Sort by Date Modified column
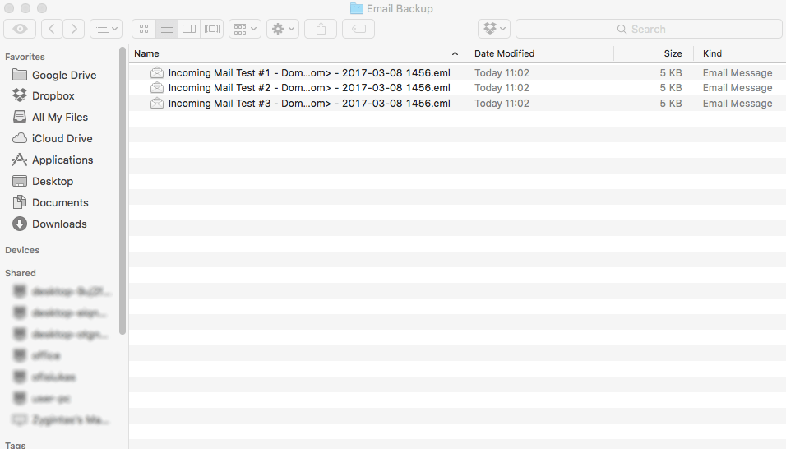This screenshot has width=786, height=449. [504, 53]
